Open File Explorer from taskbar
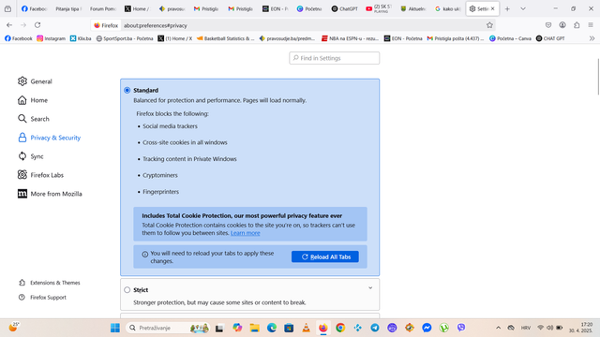This screenshot has height=337, width=600. [x=254, y=328]
